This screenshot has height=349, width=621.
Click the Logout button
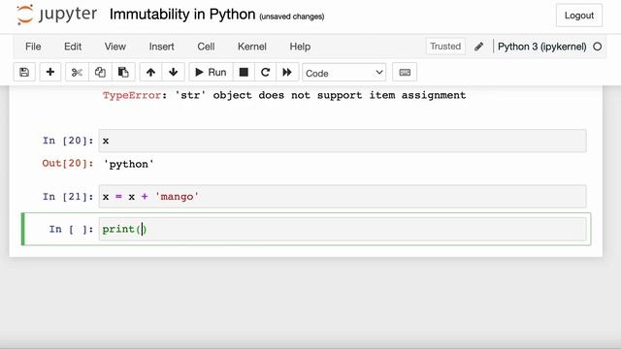(x=579, y=16)
